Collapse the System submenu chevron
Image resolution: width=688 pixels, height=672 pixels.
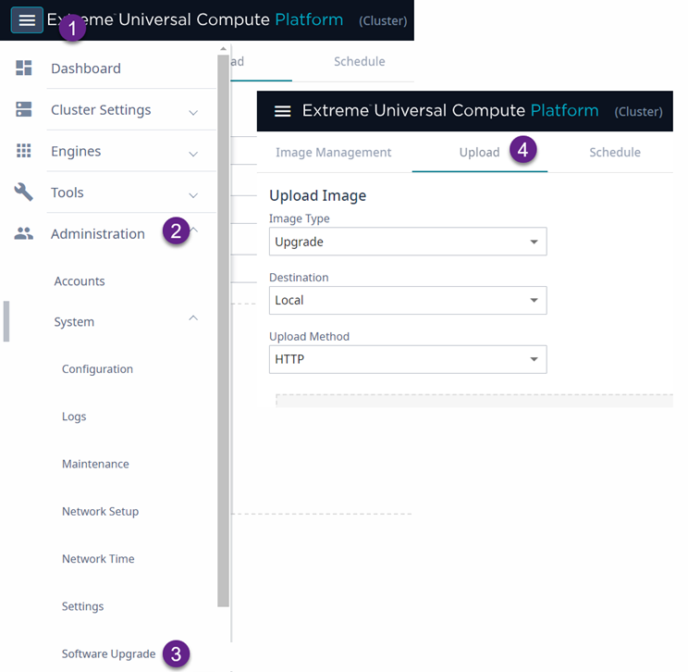pos(193,318)
